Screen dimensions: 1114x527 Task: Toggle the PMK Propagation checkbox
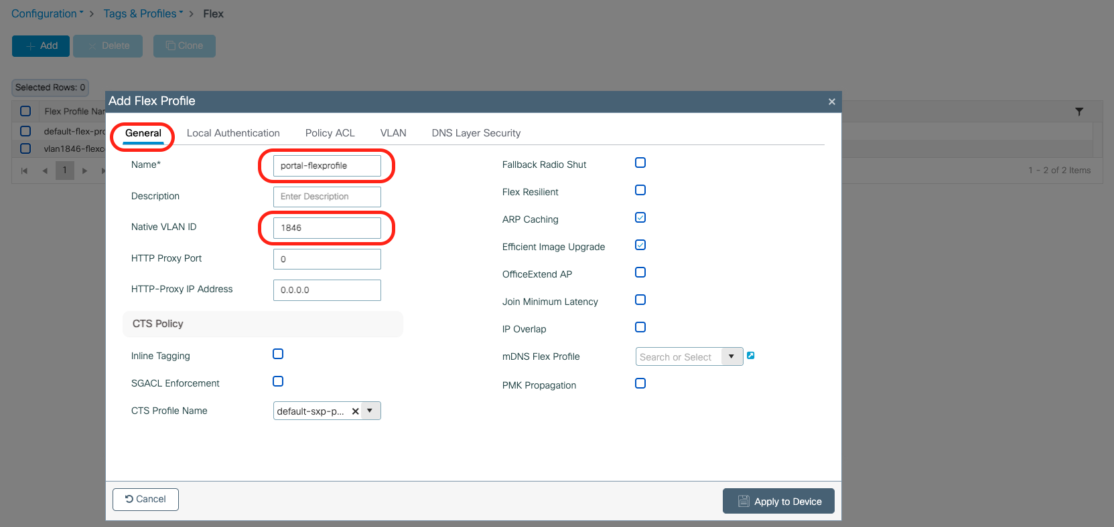point(640,384)
